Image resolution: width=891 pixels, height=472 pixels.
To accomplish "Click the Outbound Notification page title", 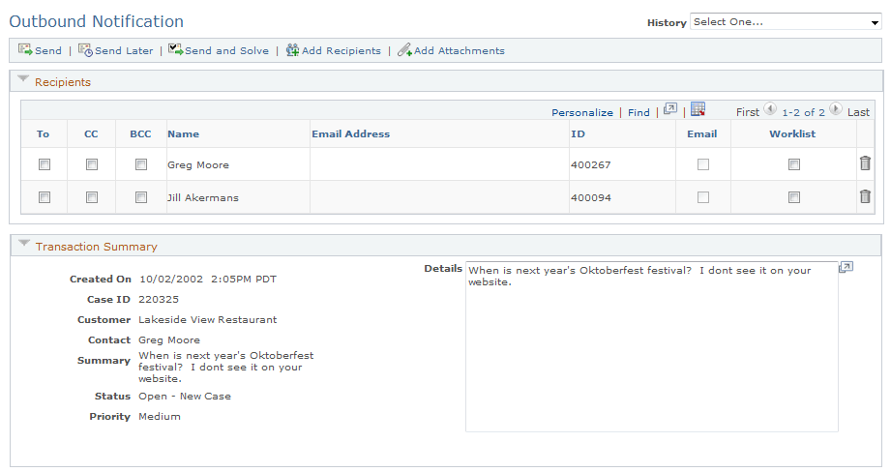I will point(96,21).
